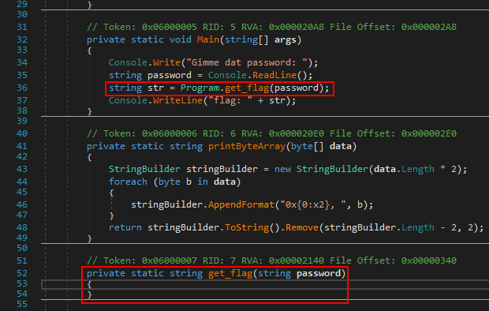Click the token comment on line 51

271,260
